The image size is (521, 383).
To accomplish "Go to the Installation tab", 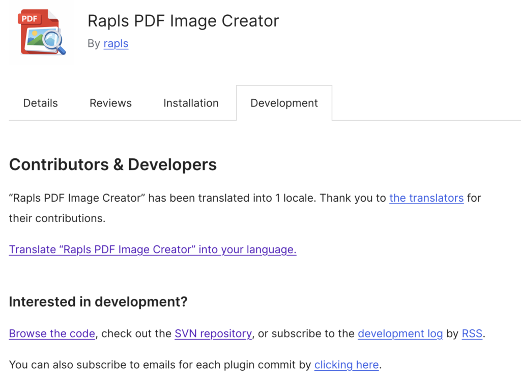I will pos(191,103).
